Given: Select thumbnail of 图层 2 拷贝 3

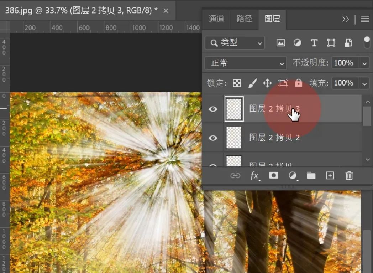Looking at the screenshot, I should (x=234, y=109).
